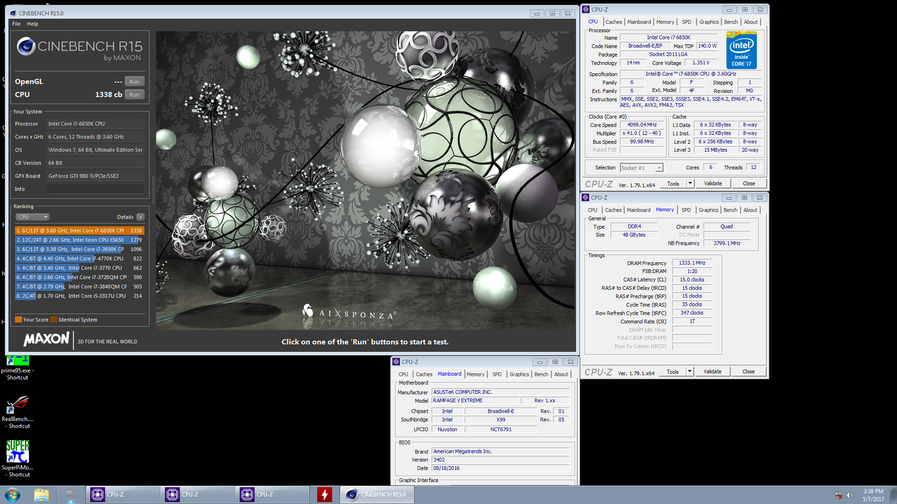
Task: Run the OpenGL benchmark
Action: [x=135, y=82]
